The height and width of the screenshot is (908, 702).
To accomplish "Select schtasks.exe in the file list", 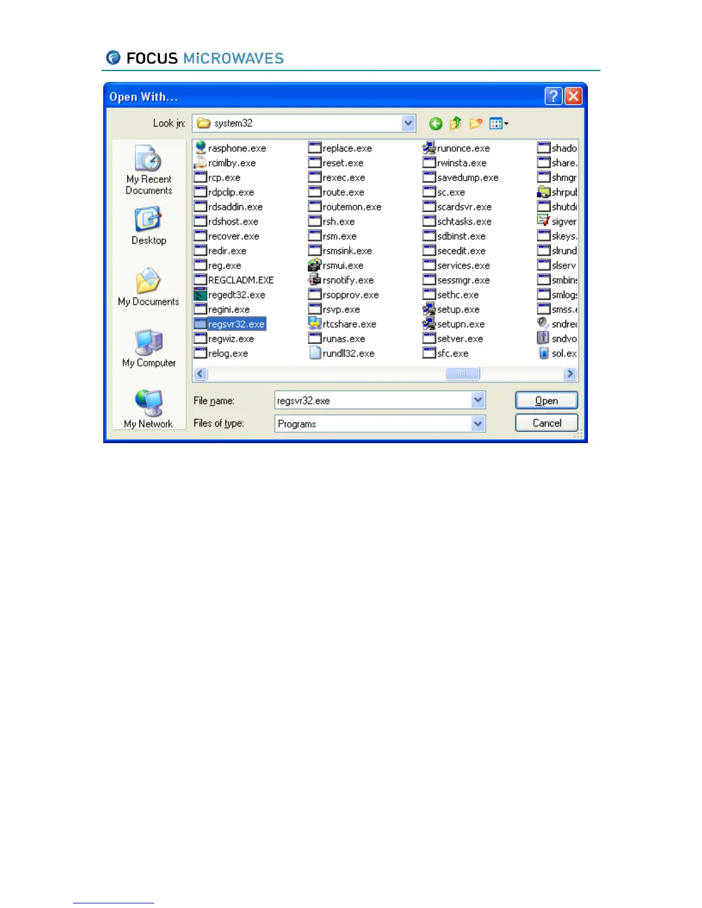I will coord(458,221).
